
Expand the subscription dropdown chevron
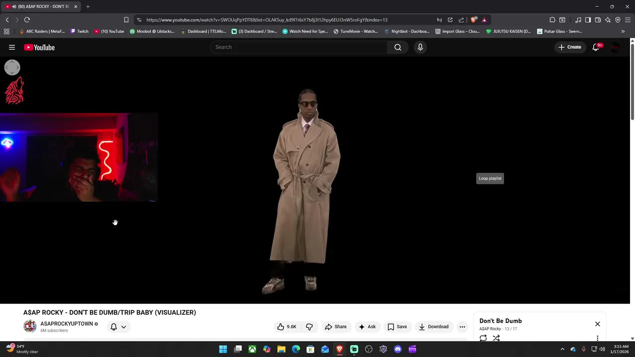pyautogui.click(x=124, y=327)
